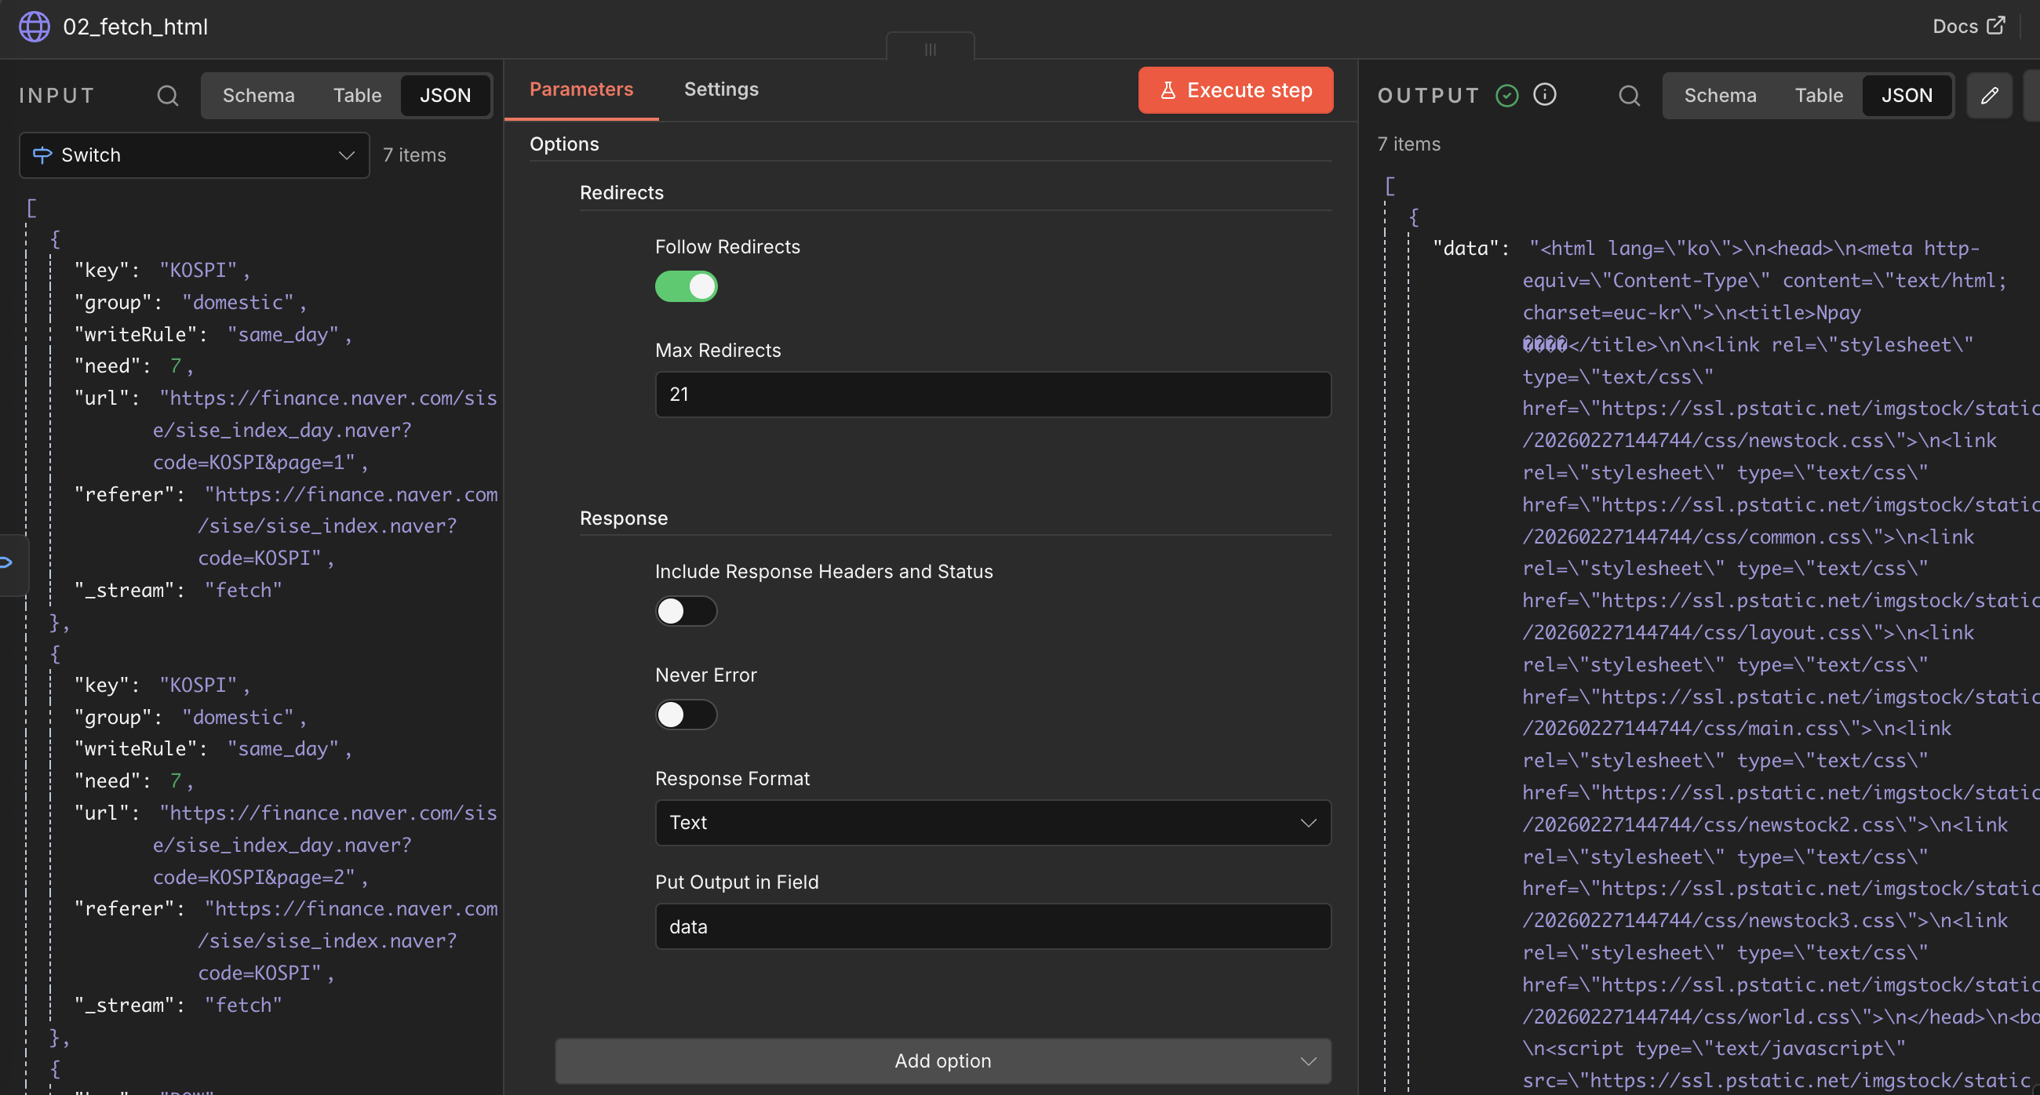Click the output info circle icon
The height and width of the screenshot is (1095, 2040).
1544,95
